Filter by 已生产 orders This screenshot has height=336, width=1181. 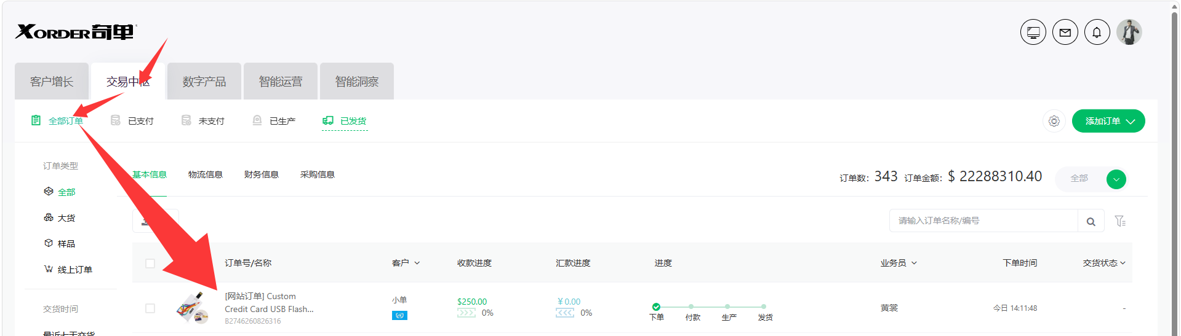pos(282,122)
